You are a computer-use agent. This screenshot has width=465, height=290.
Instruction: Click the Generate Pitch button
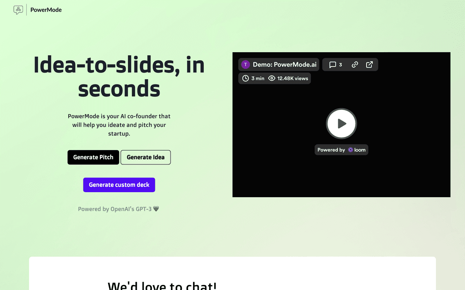click(93, 157)
